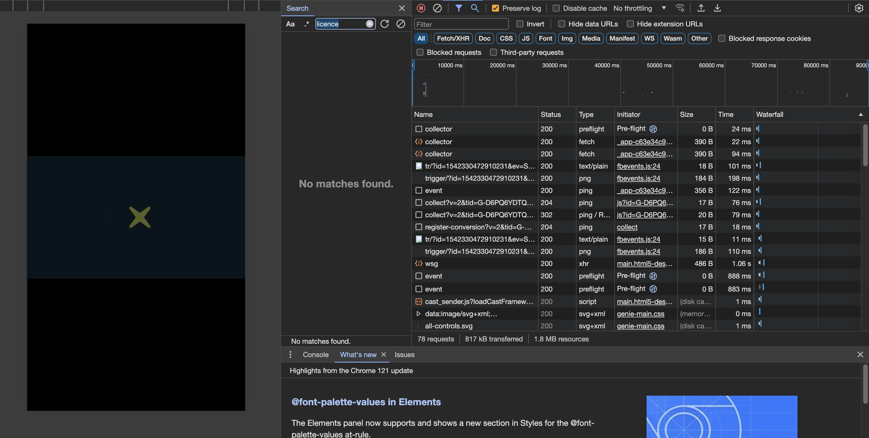The height and width of the screenshot is (438, 869).
Task: Open the fbevents.js:24 initiator link
Action: pos(638,166)
